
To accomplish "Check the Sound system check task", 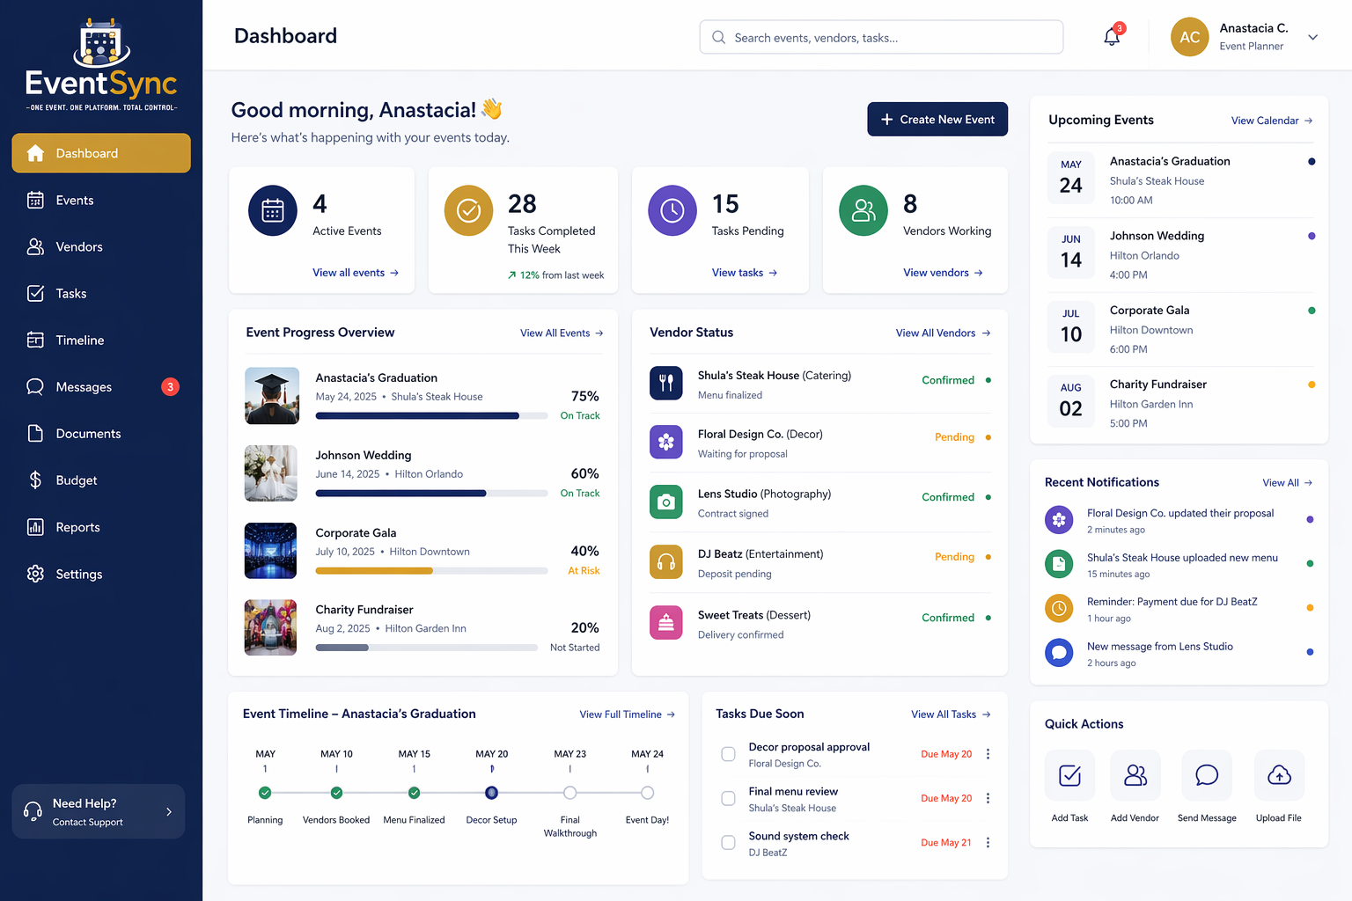I will tap(728, 842).
